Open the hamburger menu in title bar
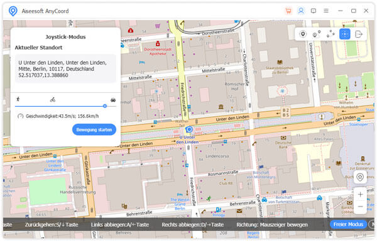 tap(326, 11)
